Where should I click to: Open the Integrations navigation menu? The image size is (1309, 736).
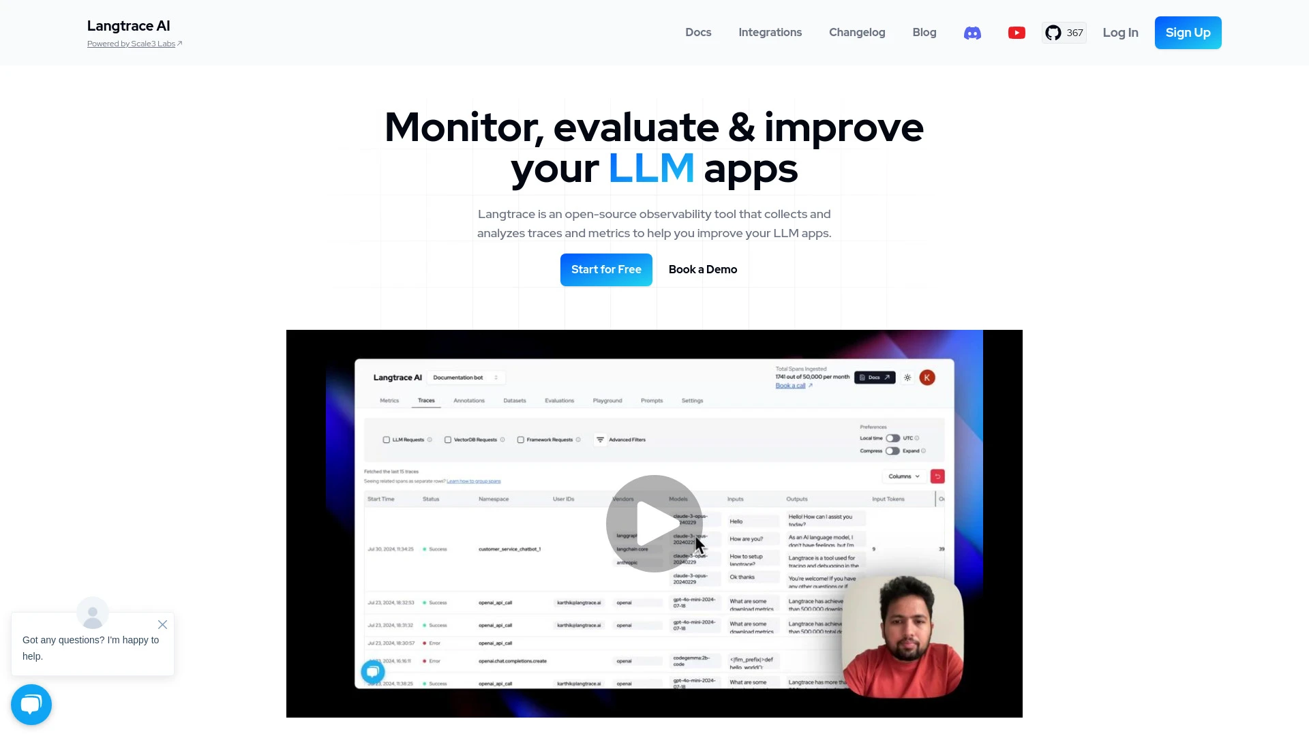[770, 32]
